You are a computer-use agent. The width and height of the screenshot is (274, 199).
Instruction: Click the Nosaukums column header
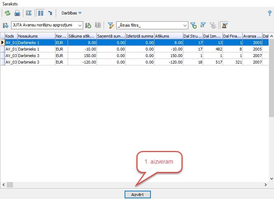click(x=36, y=36)
